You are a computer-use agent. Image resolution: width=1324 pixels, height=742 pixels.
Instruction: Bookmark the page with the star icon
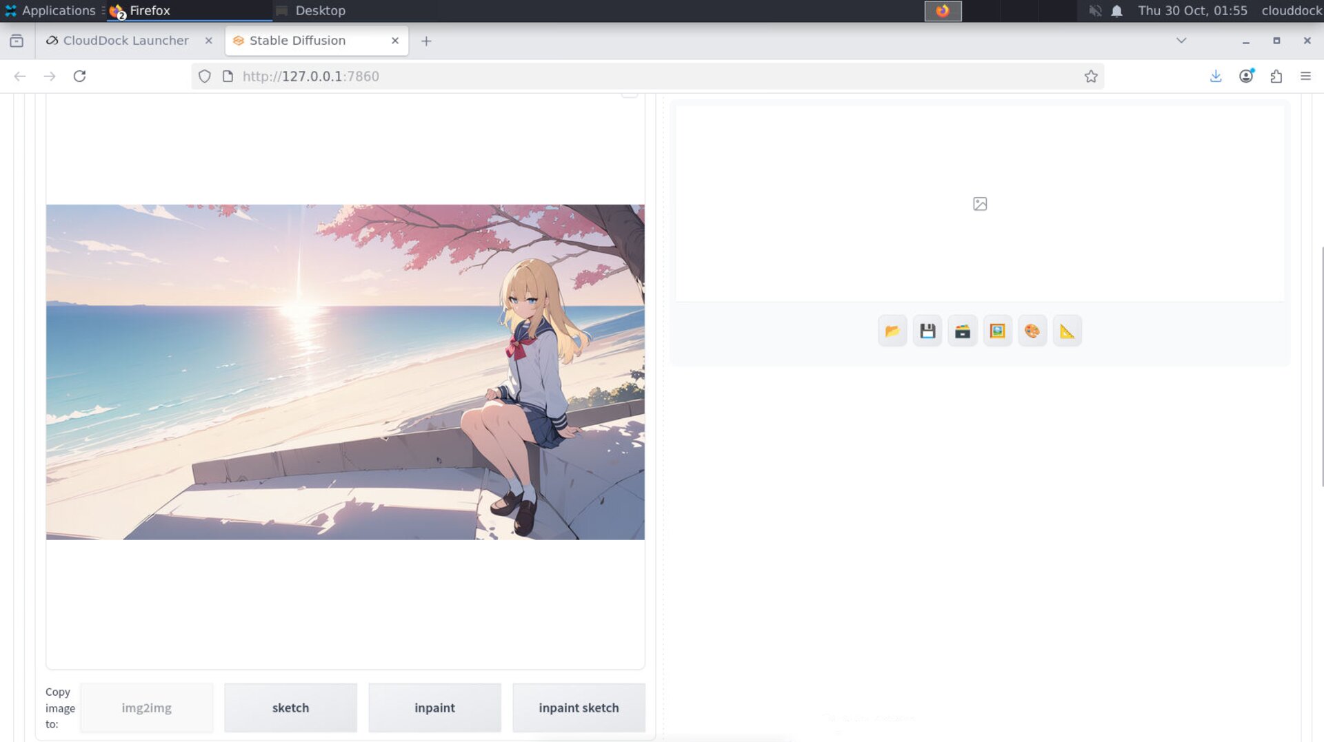[x=1092, y=76]
